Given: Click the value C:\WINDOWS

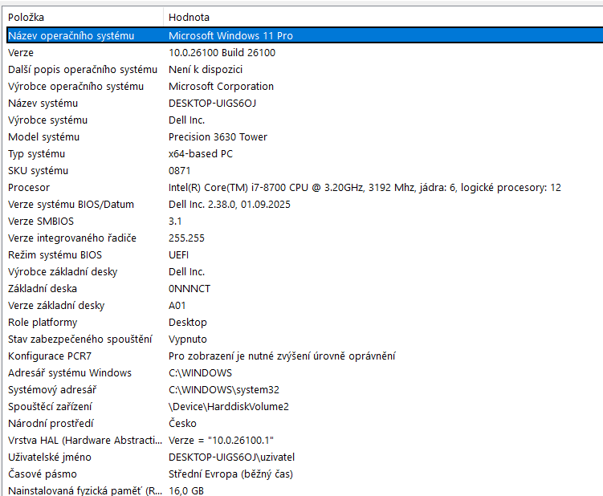Looking at the screenshot, I should pyautogui.click(x=201, y=373).
